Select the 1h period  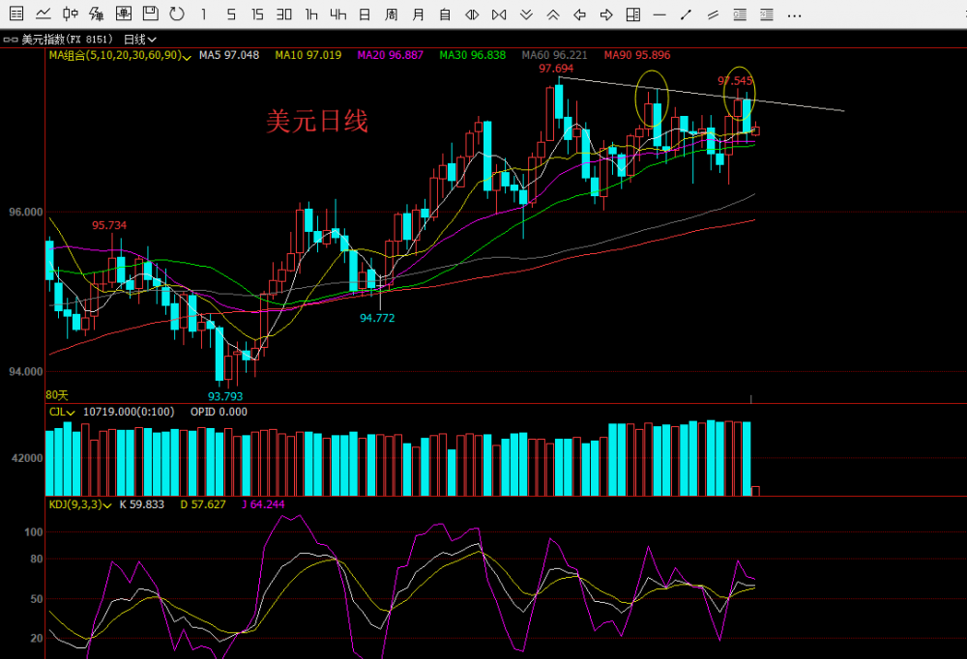pyautogui.click(x=311, y=14)
